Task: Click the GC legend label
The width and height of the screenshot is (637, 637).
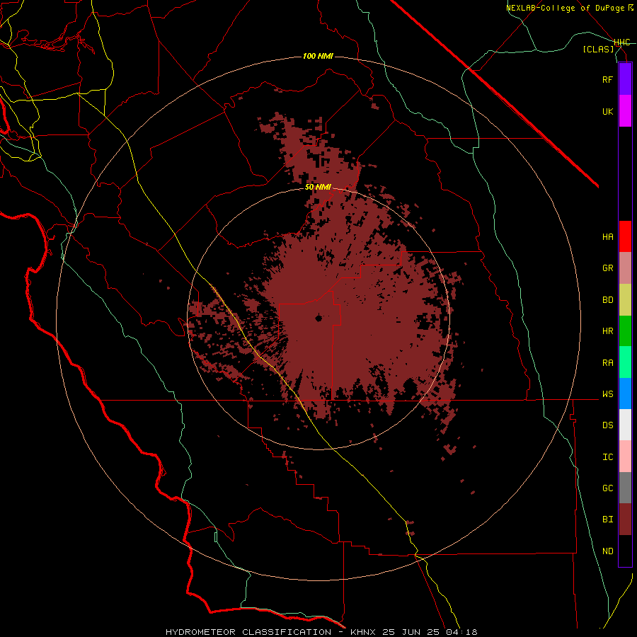Action: point(607,488)
